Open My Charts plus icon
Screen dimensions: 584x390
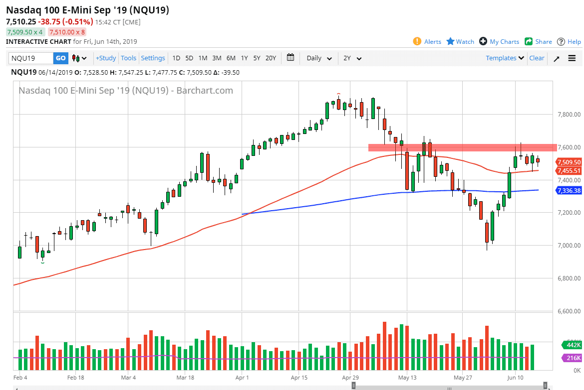pyautogui.click(x=483, y=41)
